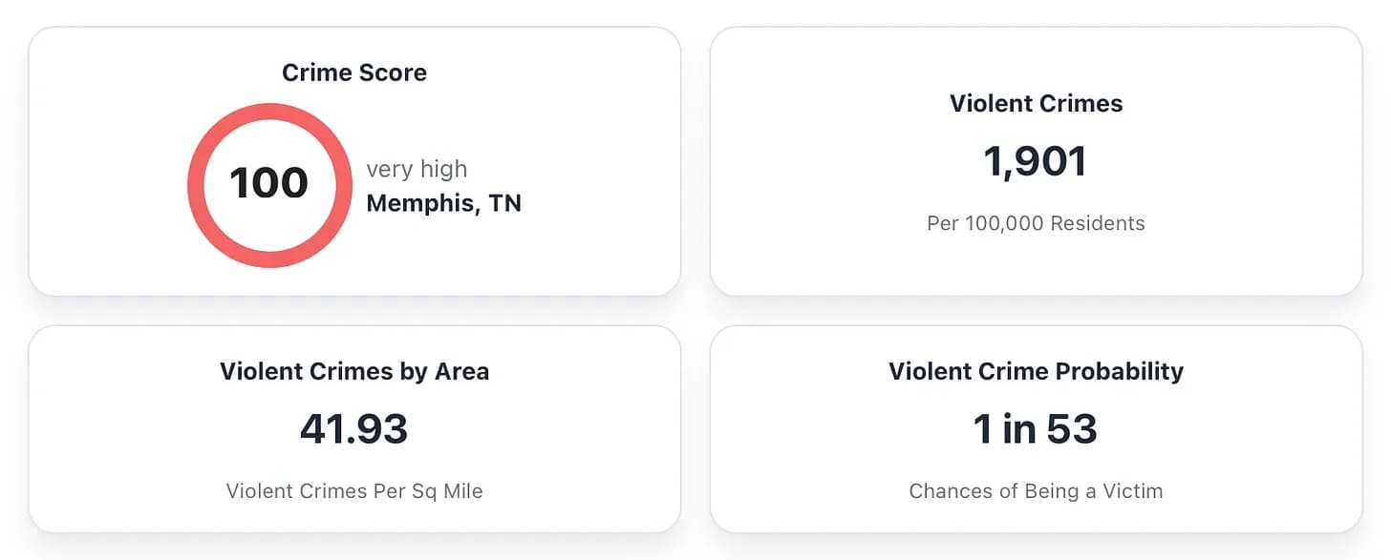Select the Violent Crimes heading
The image size is (1391, 560).
click(x=1036, y=103)
